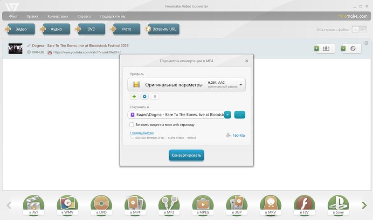Expand the save path dropdown arrow
Image resolution: width=373 pixels, height=220 pixels.
point(228,114)
